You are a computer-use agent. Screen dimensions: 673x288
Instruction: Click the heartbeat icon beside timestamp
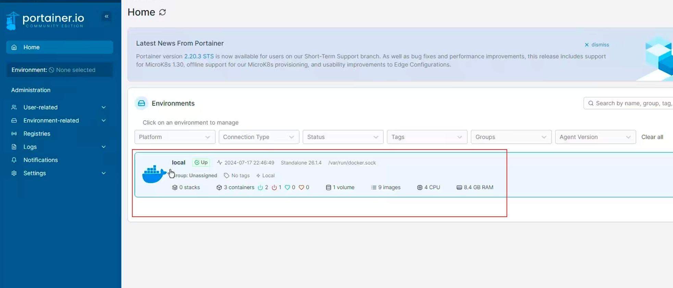pyautogui.click(x=220, y=163)
